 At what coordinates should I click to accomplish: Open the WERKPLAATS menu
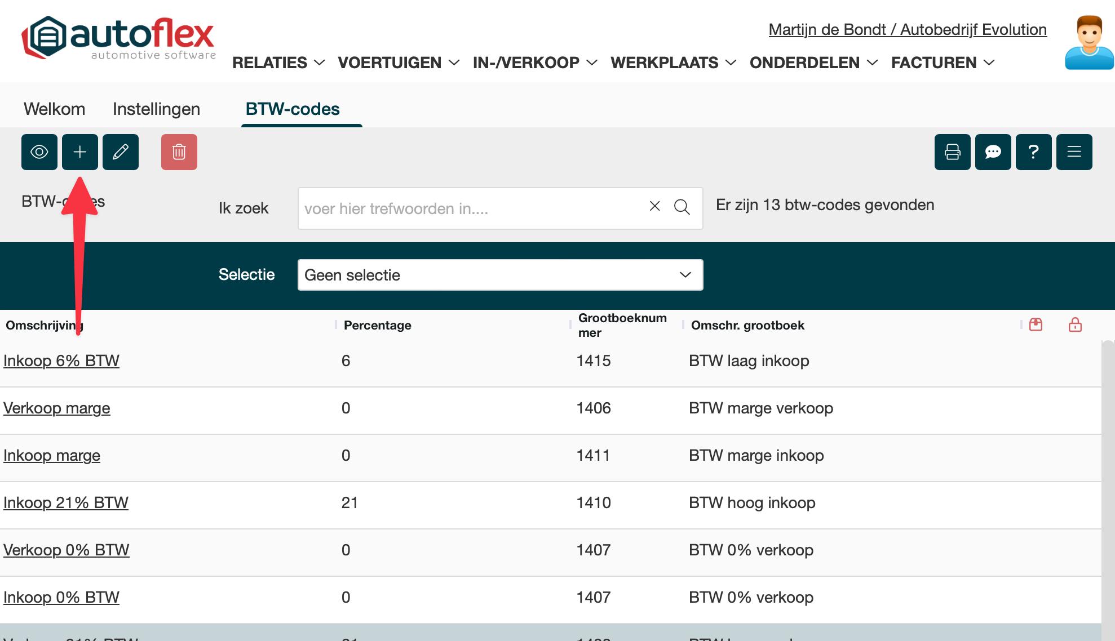point(673,63)
